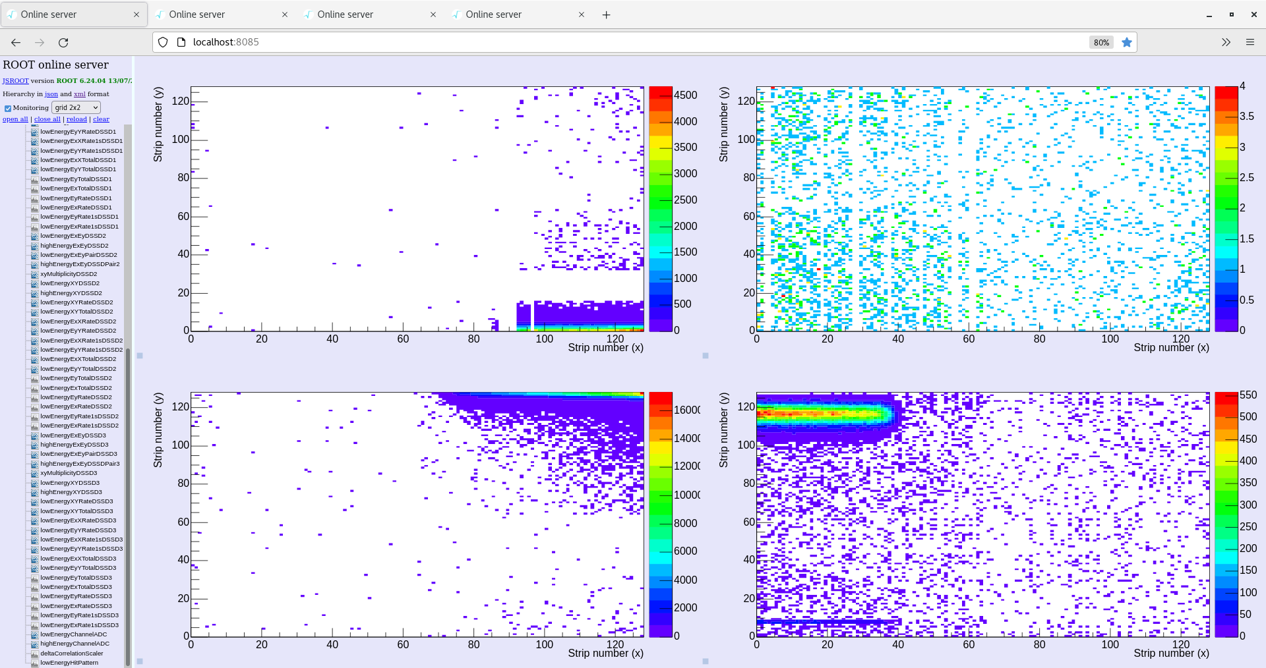
Task: Open the highEnergyChannelADC histogram icon
Action: pyautogui.click(x=34, y=644)
